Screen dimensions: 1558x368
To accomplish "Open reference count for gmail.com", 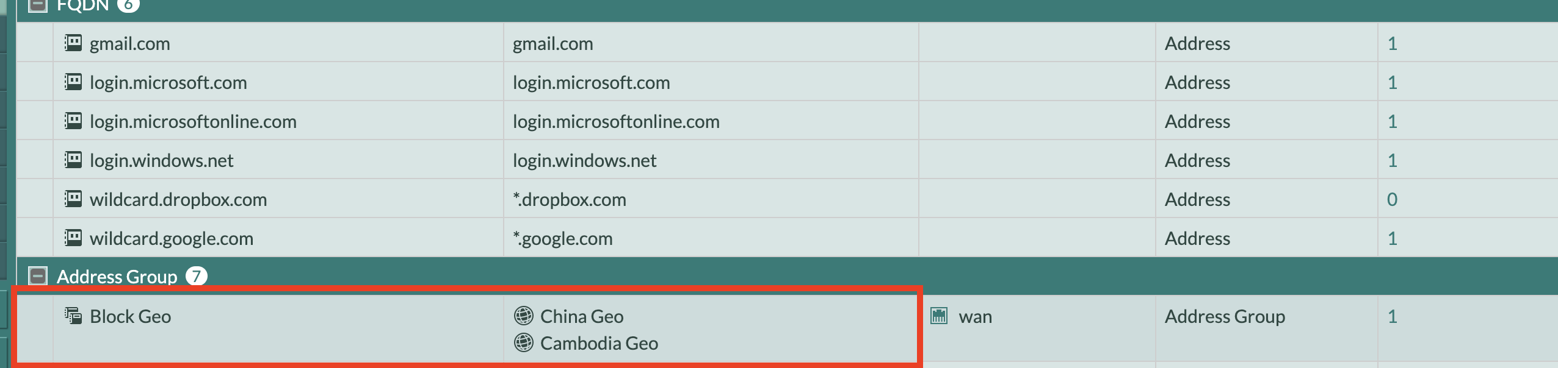I will pyautogui.click(x=1392, y=43).
